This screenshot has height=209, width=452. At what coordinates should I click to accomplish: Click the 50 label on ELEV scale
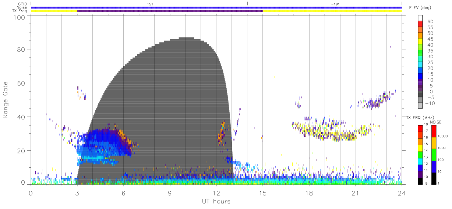[430, 33]
